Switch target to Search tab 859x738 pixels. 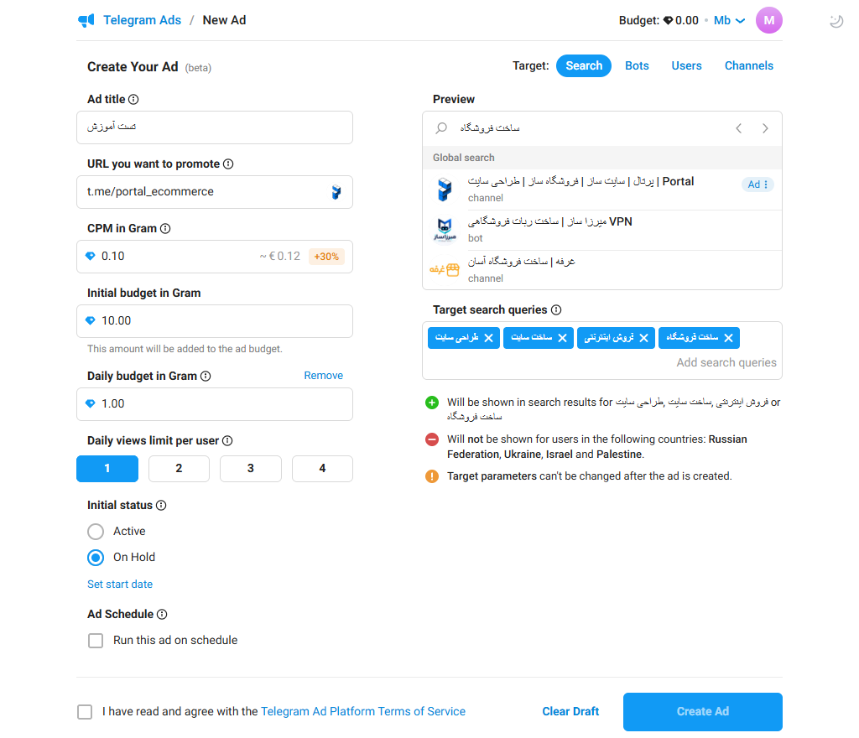(x=584, y=65)
